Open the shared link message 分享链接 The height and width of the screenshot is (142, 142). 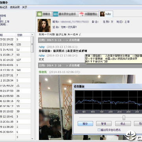[x=63, y=51]
